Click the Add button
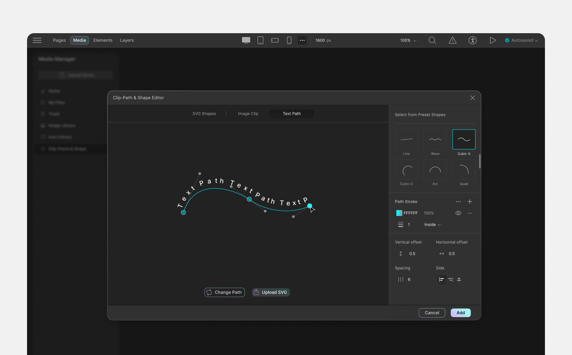The height and width of the screenshot is (355, 572). [461, 313]
